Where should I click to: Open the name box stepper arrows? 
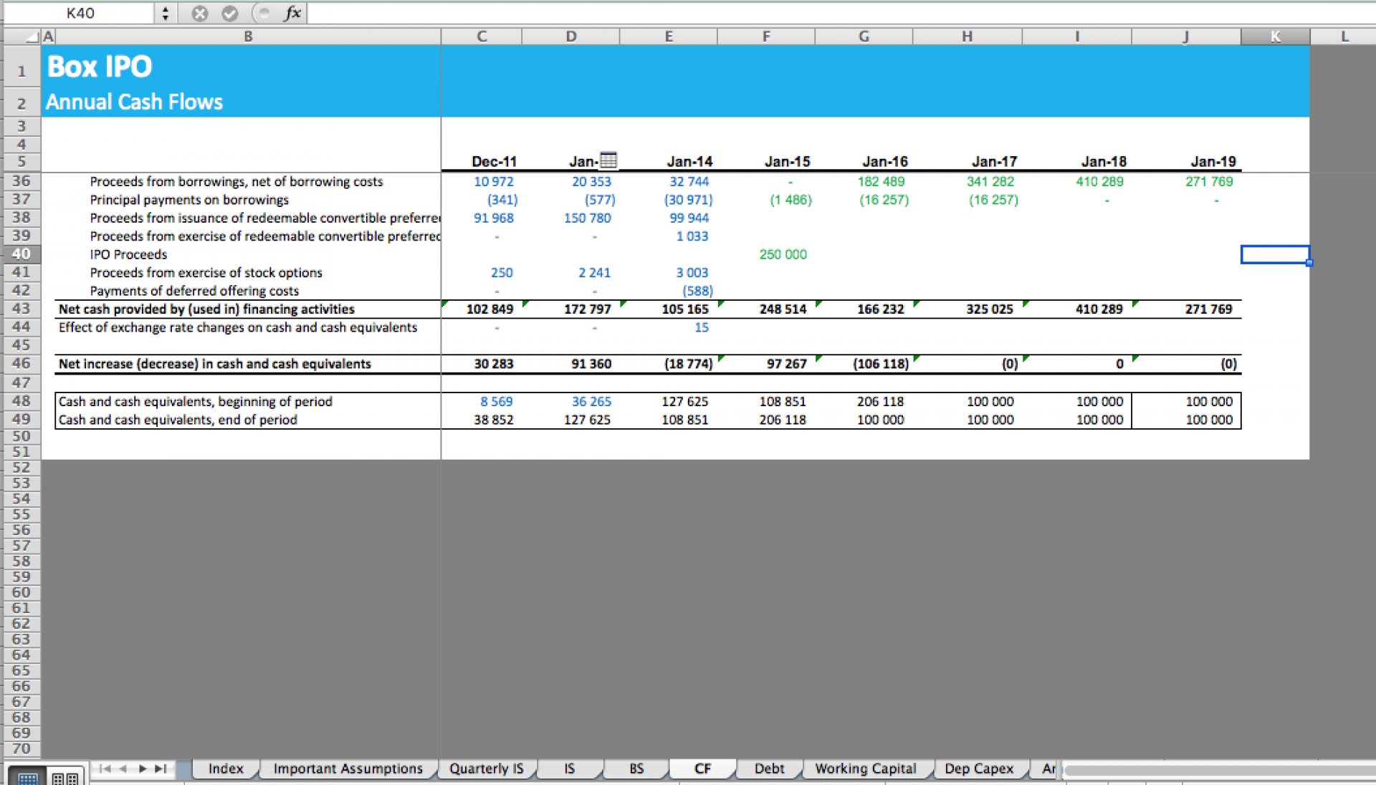coord(166,13)
